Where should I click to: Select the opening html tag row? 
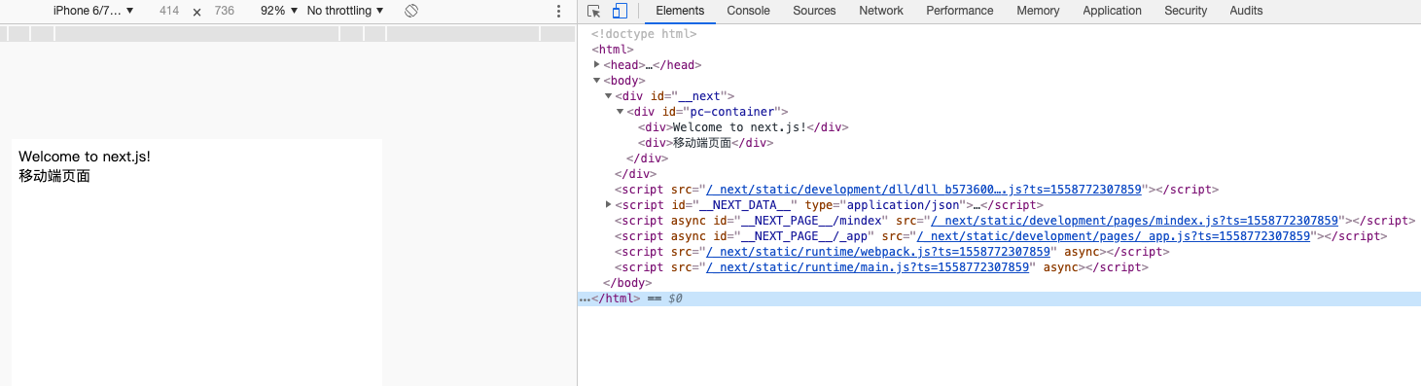[613, 50]
